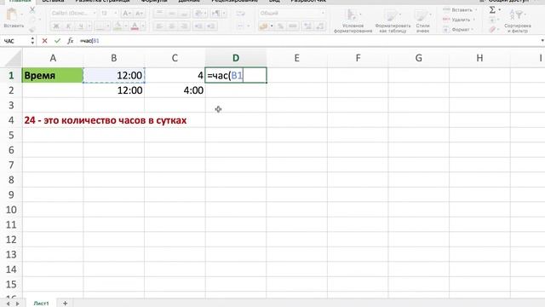Open the Формулы ribbon tab
This screenshot has width=545, height=307.
pyautogui.click(x=155, y=2)
